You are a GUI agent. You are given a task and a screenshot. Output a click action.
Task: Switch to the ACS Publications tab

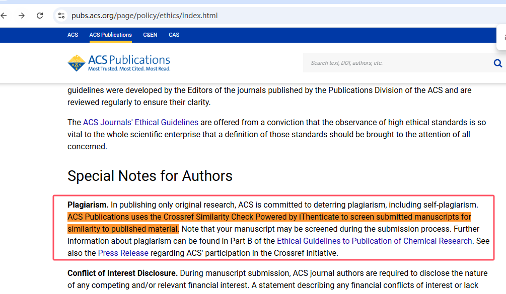[110, 35]
